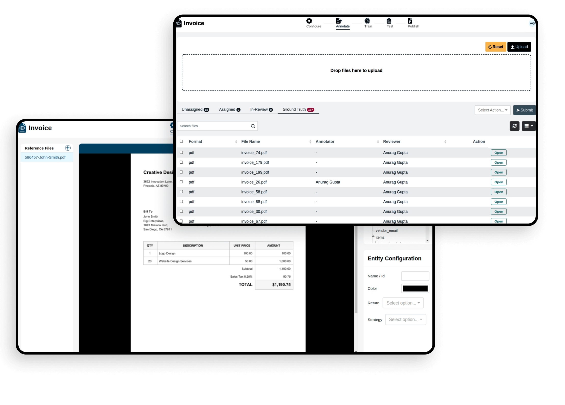Image resolution: width=565 pixels, height=405 pixels.
Task: Toggle the select-all files checkbox
Action: tap(181, 141)
